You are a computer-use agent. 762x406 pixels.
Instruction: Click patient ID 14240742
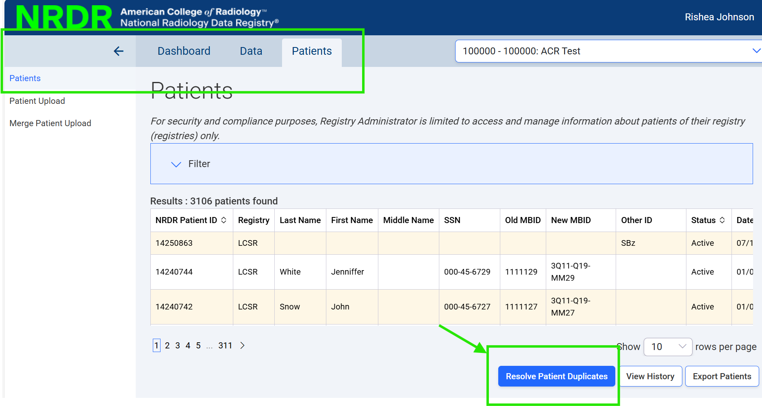point(174,307)
